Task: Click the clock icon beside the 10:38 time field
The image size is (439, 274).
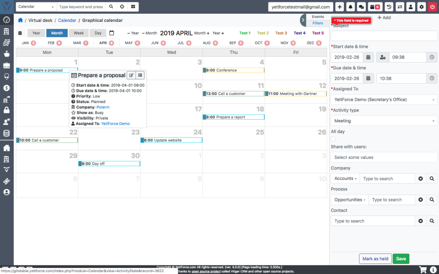Action: coord(432,78)
